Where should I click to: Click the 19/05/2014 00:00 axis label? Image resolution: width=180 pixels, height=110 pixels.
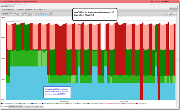pyautogui.click(x=64, y=102)
